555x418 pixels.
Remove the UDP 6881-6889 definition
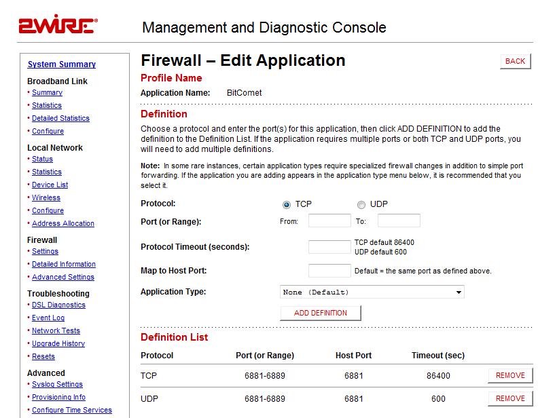510,398
